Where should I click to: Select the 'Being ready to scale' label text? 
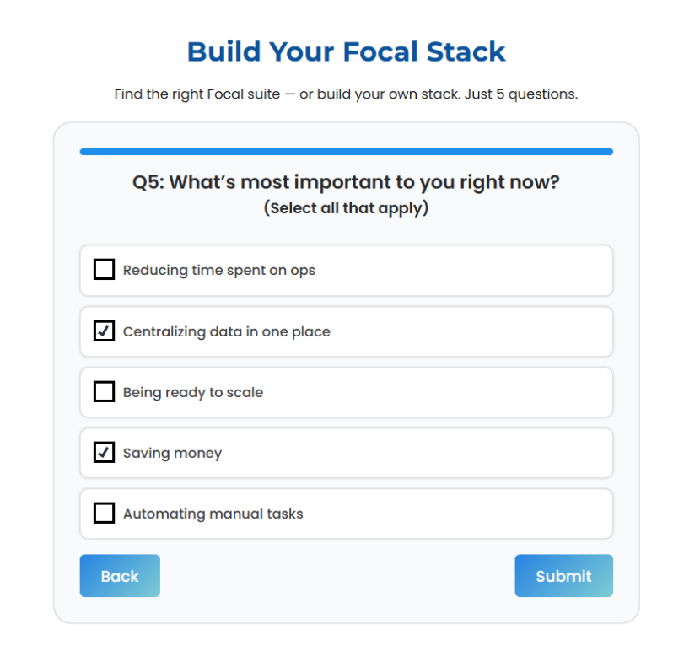pos(193,392)
